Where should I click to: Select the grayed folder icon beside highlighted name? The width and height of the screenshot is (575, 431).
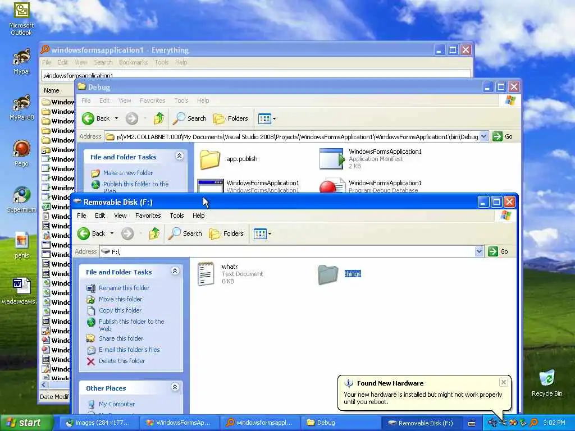(x=328, y=274)
